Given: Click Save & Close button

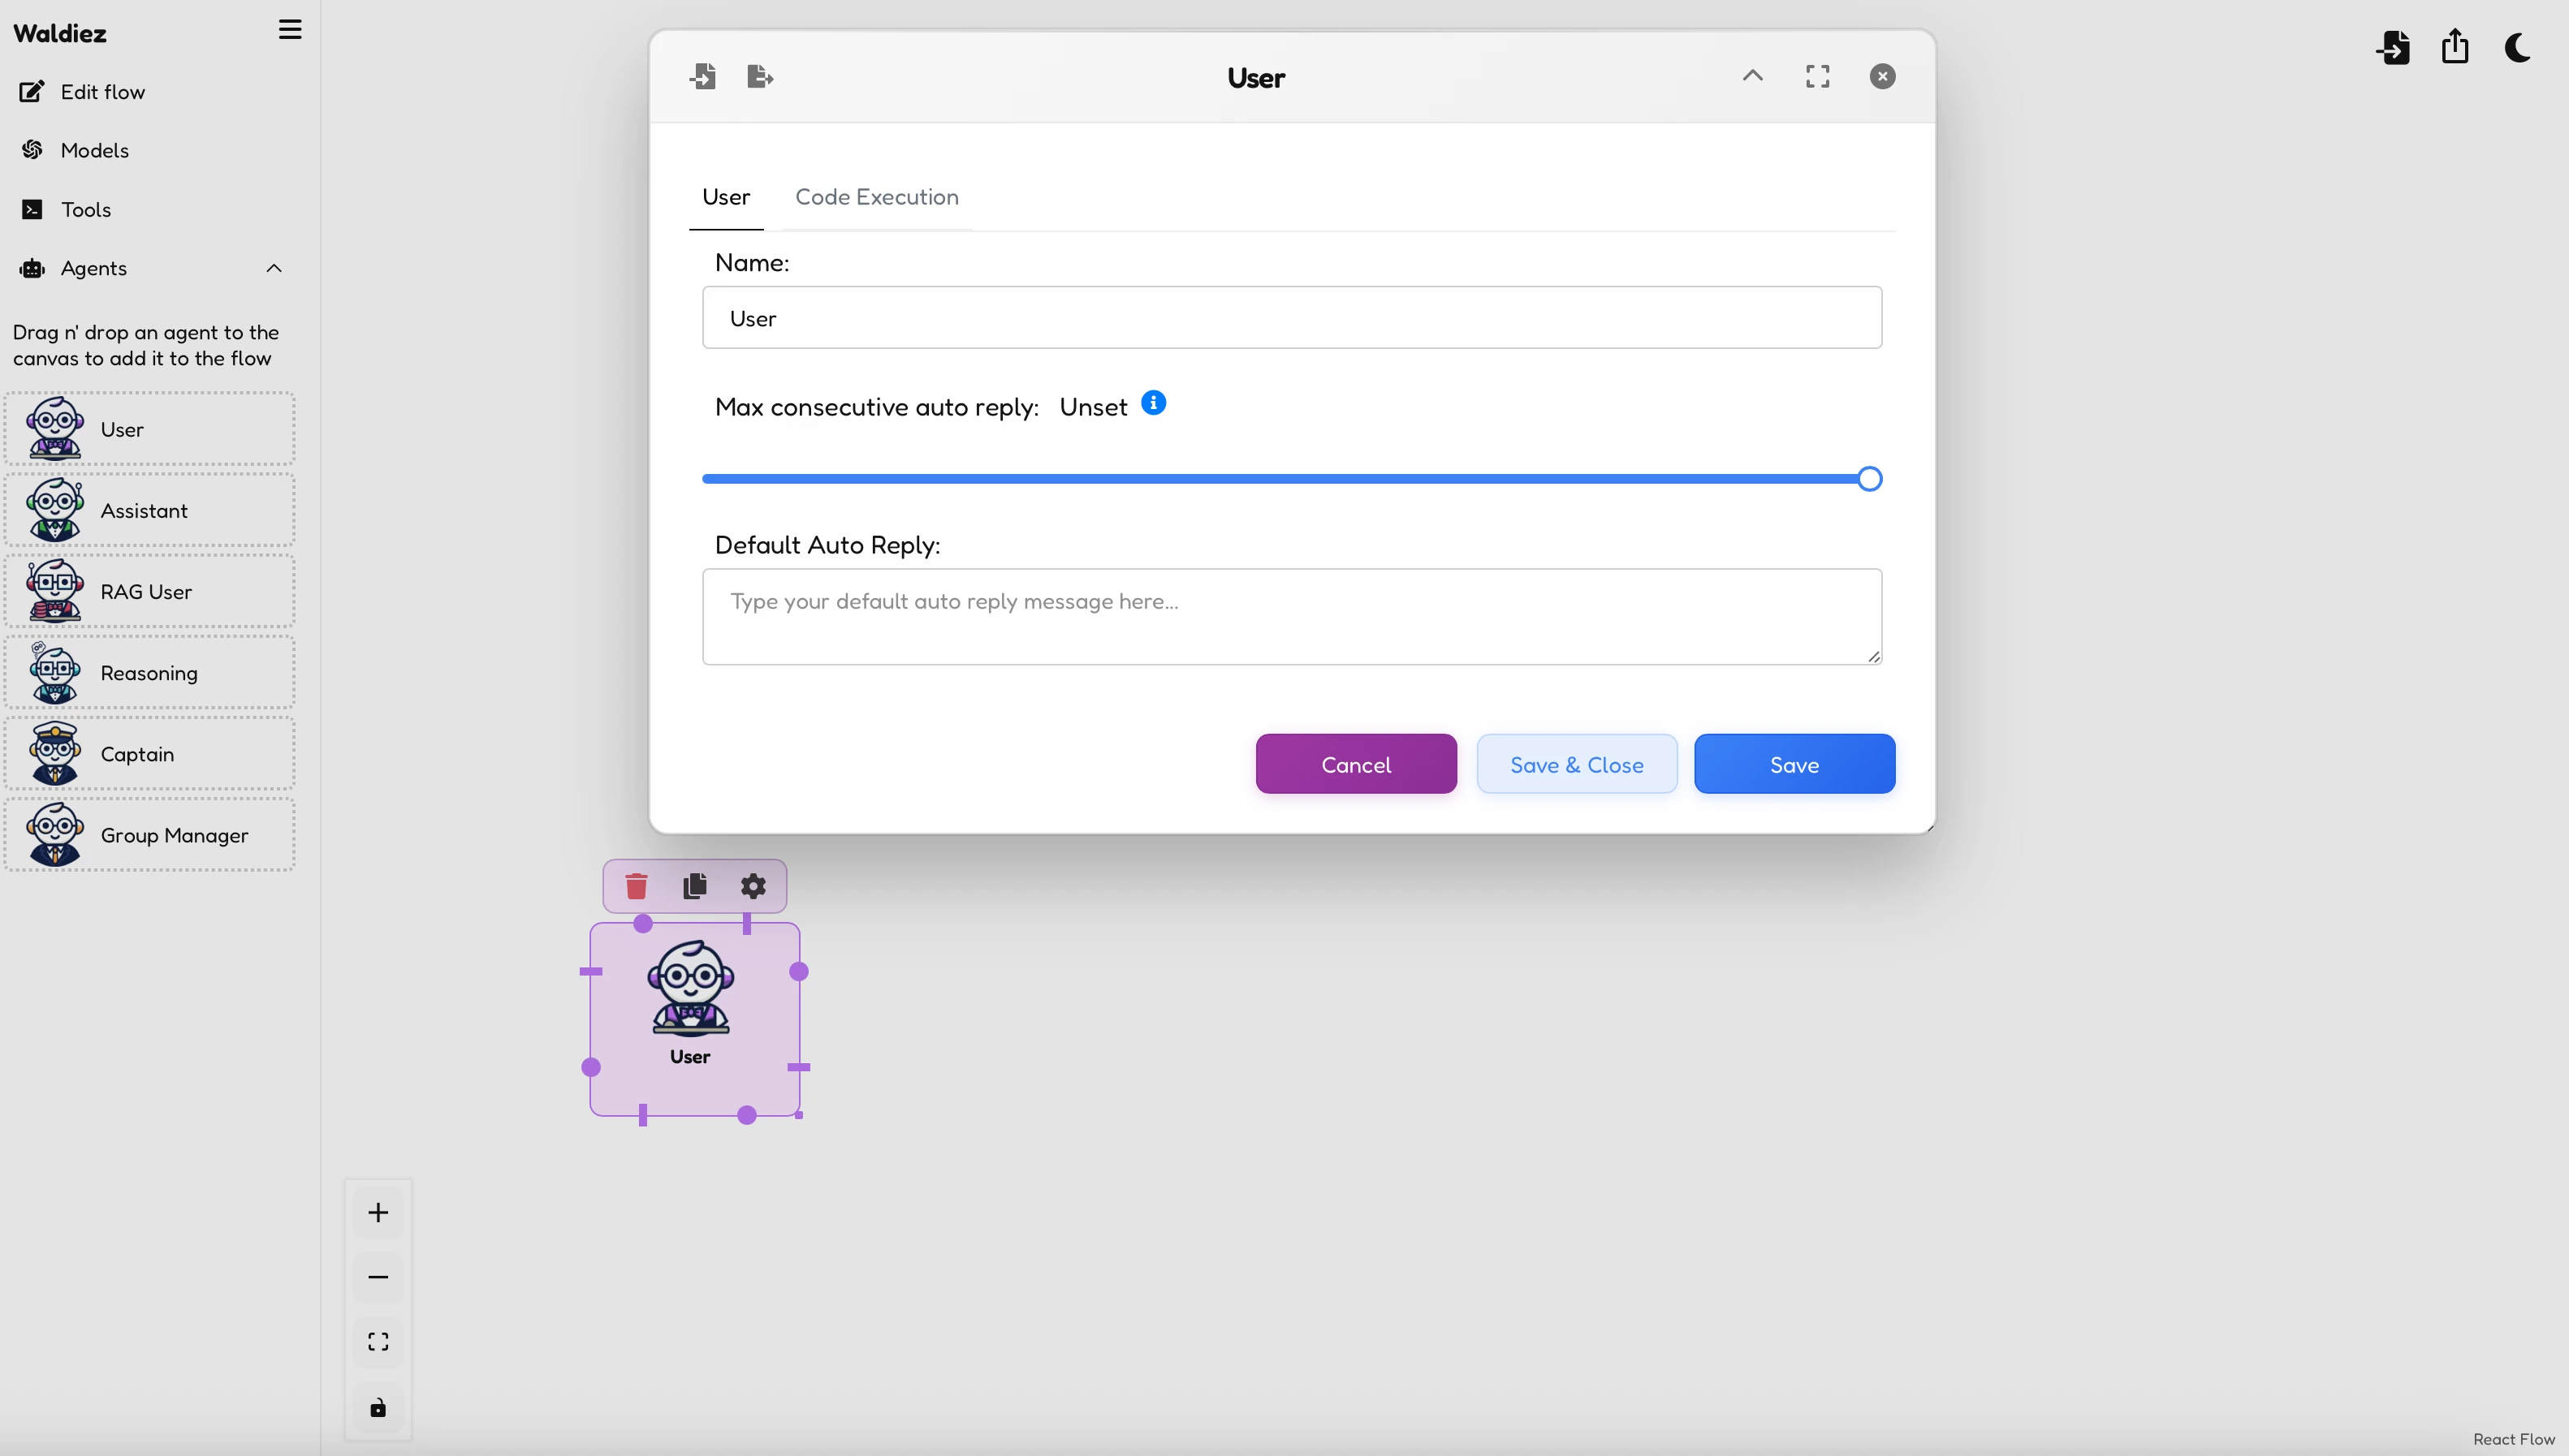Looking at the screenshot, I should pyautogui.click(x=1578, y=764).
